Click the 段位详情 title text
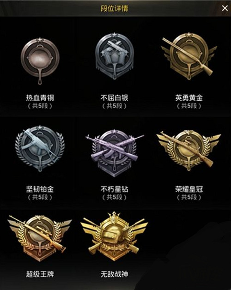 [115, 8]
